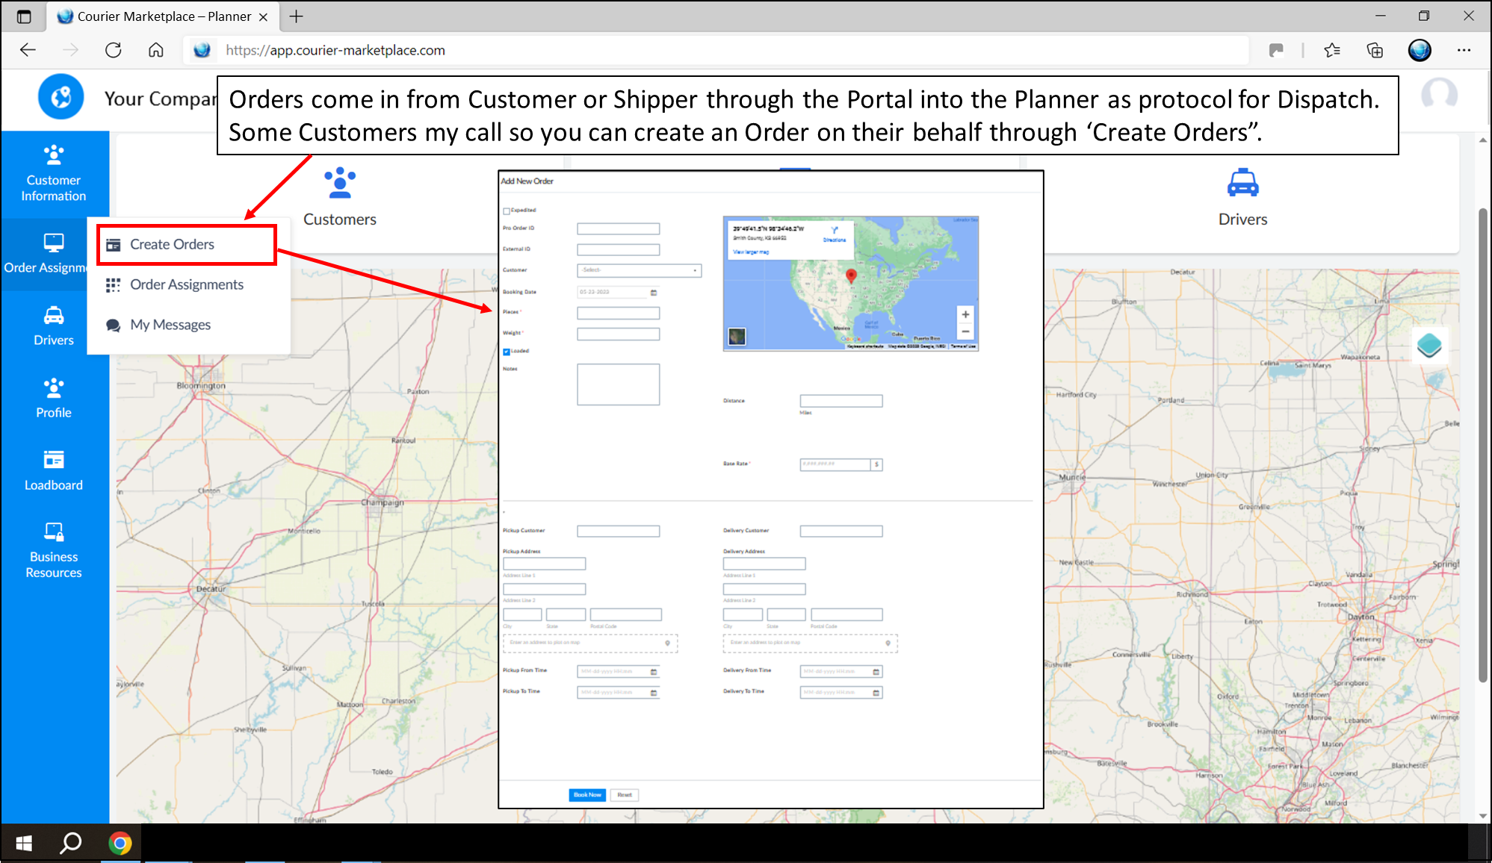The height and width of the screenshot is (863, 1492).
Task: Click the browser back arrow
Action: [x=28, y=50]
